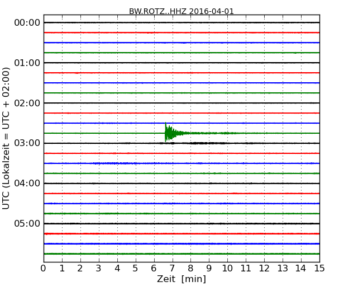Image resolution: width=363 pixels, height=291 pixels.
Task: Click the x-axis tick label 7
Action: 172,269
